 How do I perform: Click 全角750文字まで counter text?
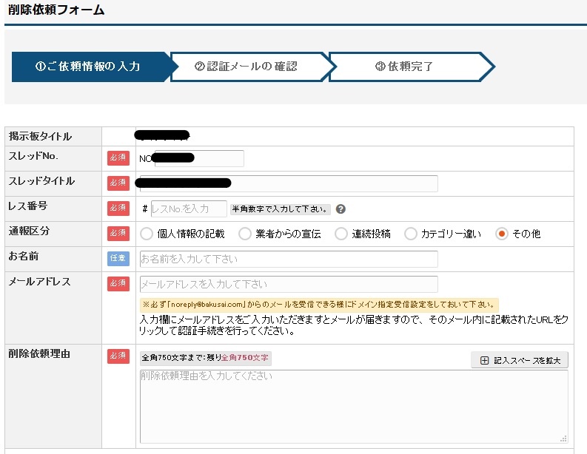[x=205, y=358]
